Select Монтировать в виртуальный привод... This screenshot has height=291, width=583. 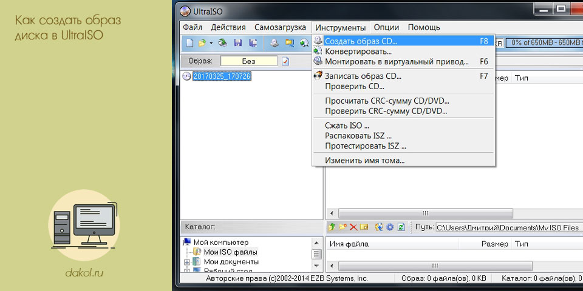click(403, 62)
